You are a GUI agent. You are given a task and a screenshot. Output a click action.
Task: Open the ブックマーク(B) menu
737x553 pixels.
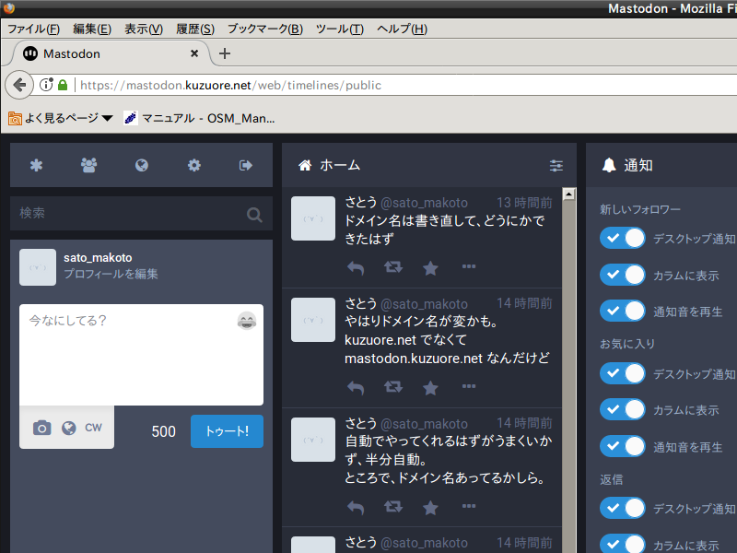265,29
